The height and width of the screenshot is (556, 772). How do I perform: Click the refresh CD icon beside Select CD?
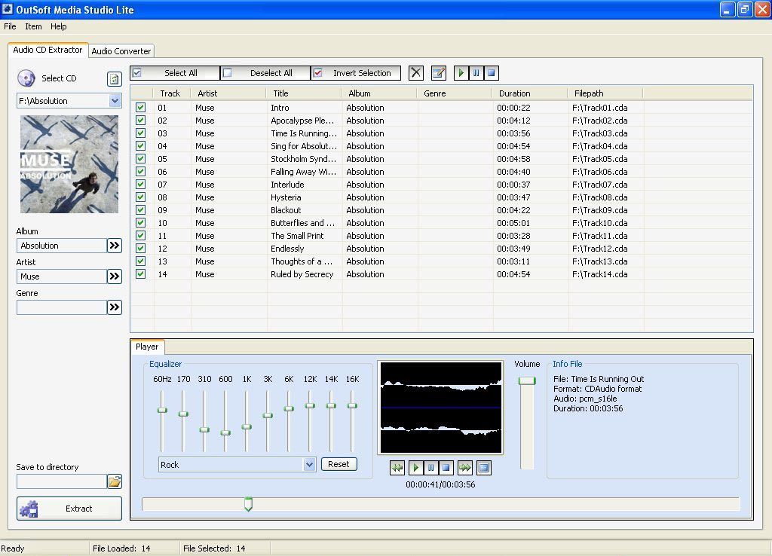coord(115,78)
